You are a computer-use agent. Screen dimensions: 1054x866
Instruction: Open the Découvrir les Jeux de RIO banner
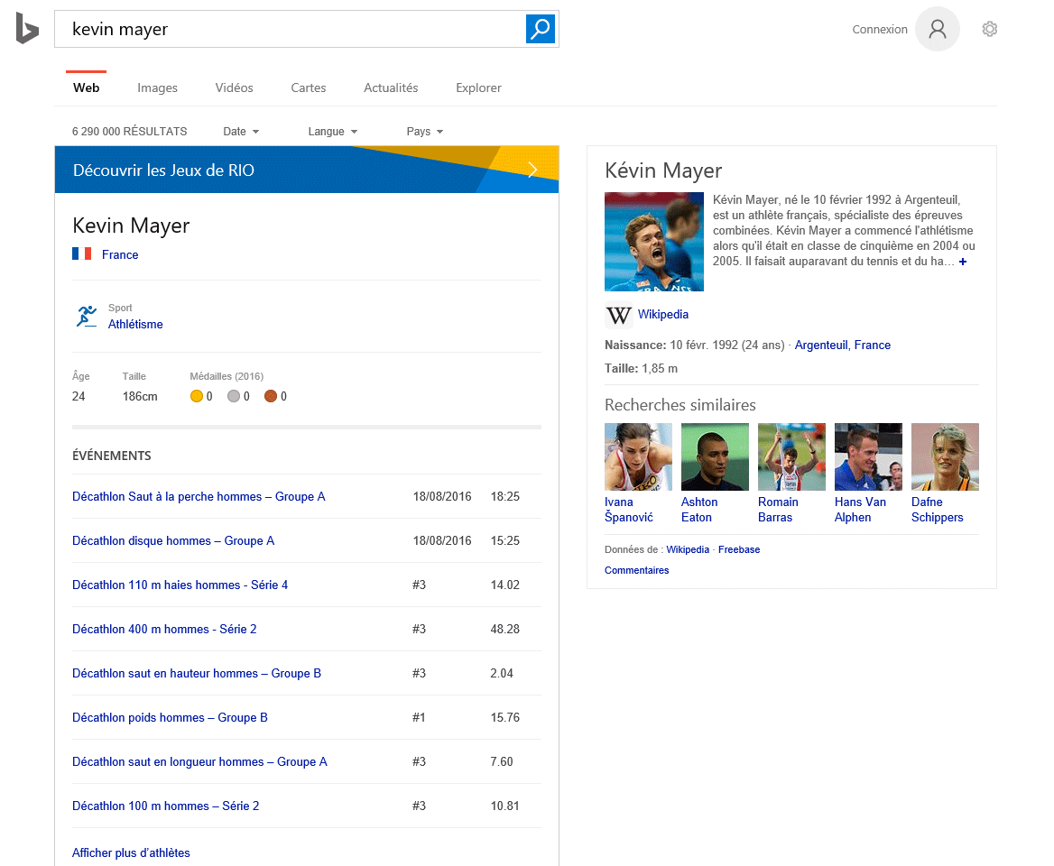pos(307,170)
